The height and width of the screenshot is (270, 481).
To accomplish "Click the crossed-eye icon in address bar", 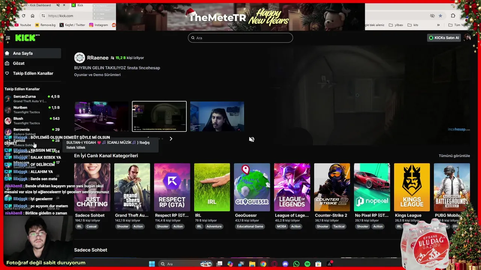I will [432, 16].
